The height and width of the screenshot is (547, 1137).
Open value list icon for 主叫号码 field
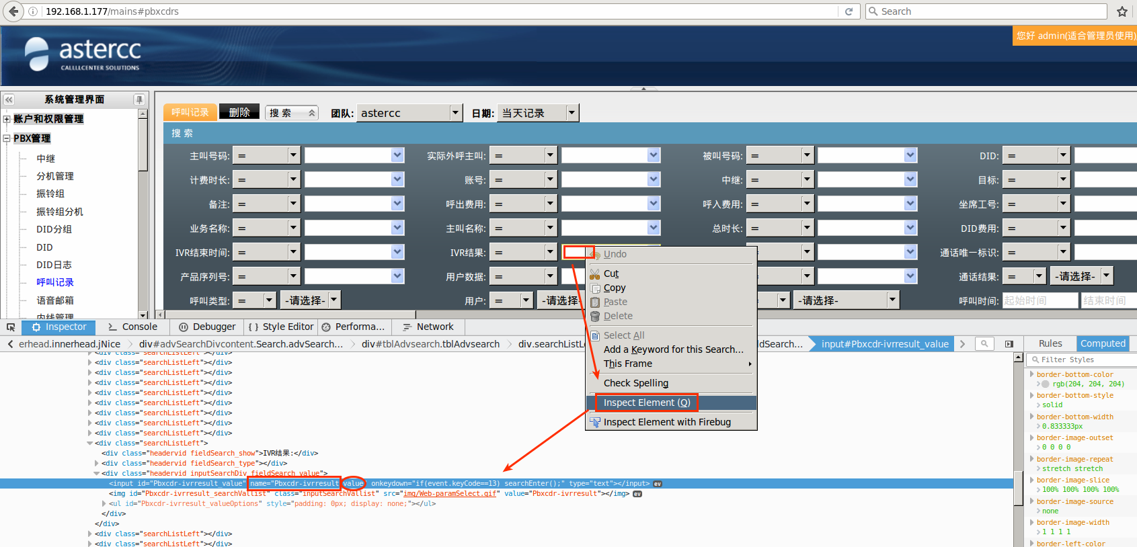pos(397,155)
